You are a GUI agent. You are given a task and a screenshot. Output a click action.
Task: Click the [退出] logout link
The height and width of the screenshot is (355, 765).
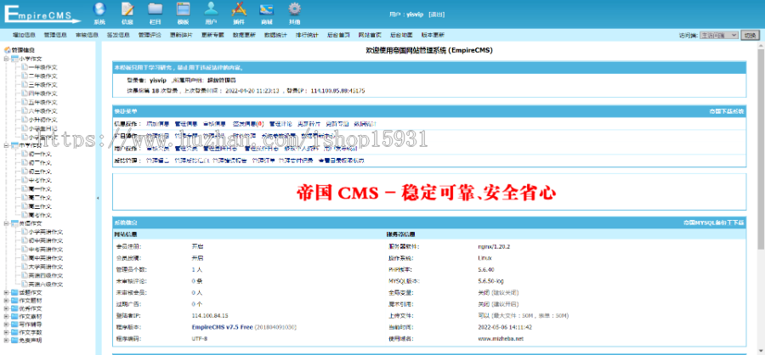point(436,14)
